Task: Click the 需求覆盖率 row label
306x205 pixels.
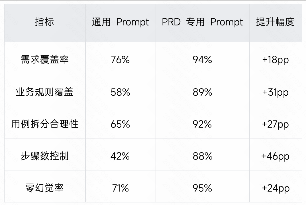Action: click(45, 60)
